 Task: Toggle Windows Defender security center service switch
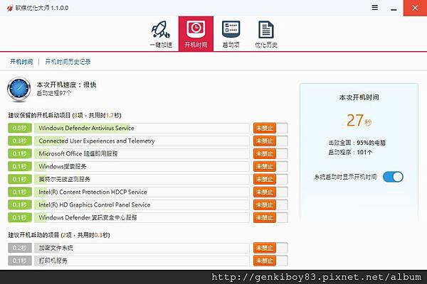[270, 217]
